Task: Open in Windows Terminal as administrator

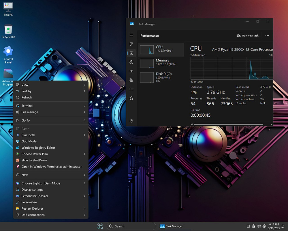Action: coord(51,167)
